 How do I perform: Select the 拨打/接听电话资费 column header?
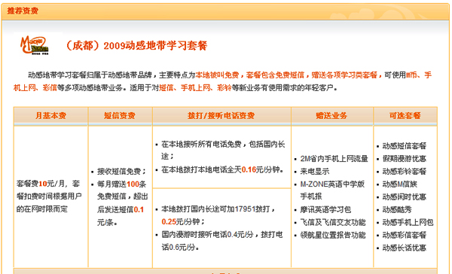pyautogui.click(x=221, y=115)
